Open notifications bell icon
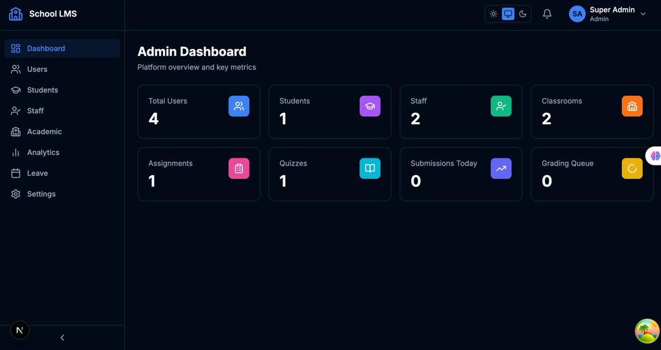Screen dimensions: 661x350 coord(547,14)
